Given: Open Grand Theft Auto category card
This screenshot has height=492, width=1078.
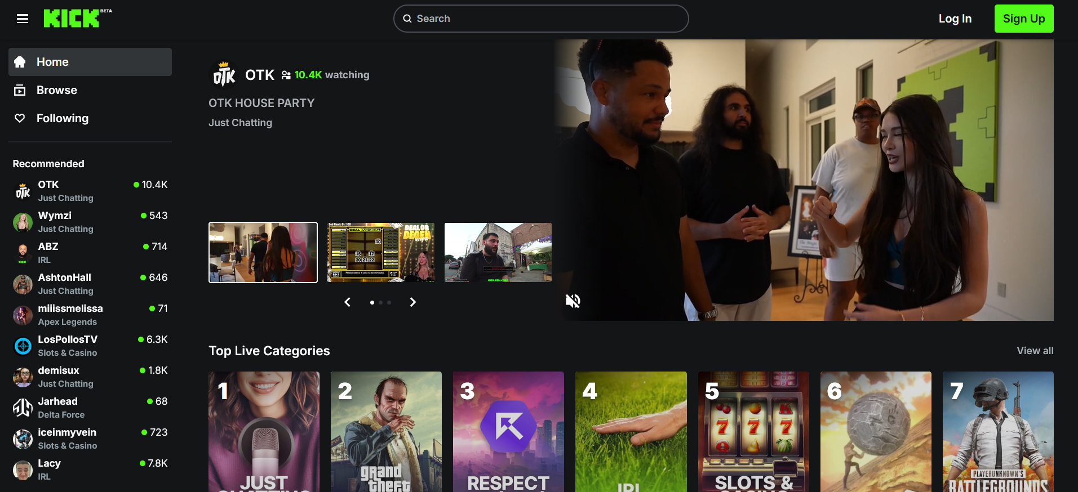Looking at the screenshot, I should 386,432.
